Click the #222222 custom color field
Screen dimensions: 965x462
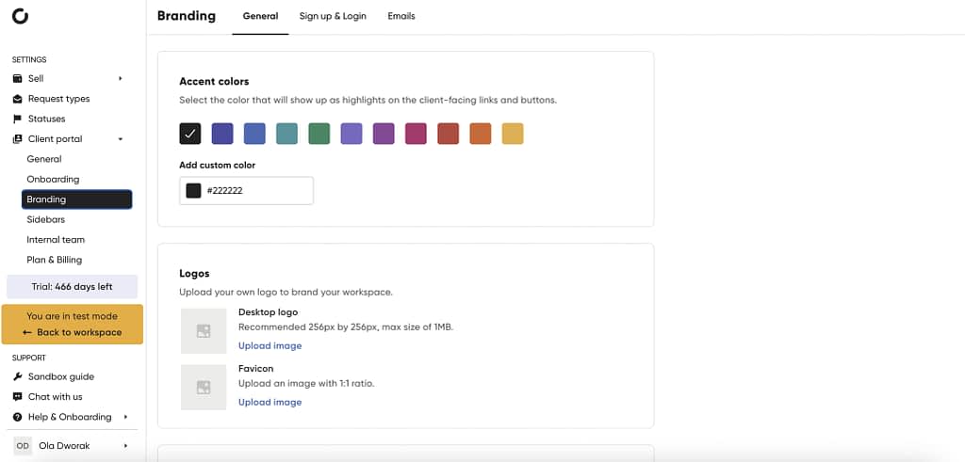click(x=246, y=190)
